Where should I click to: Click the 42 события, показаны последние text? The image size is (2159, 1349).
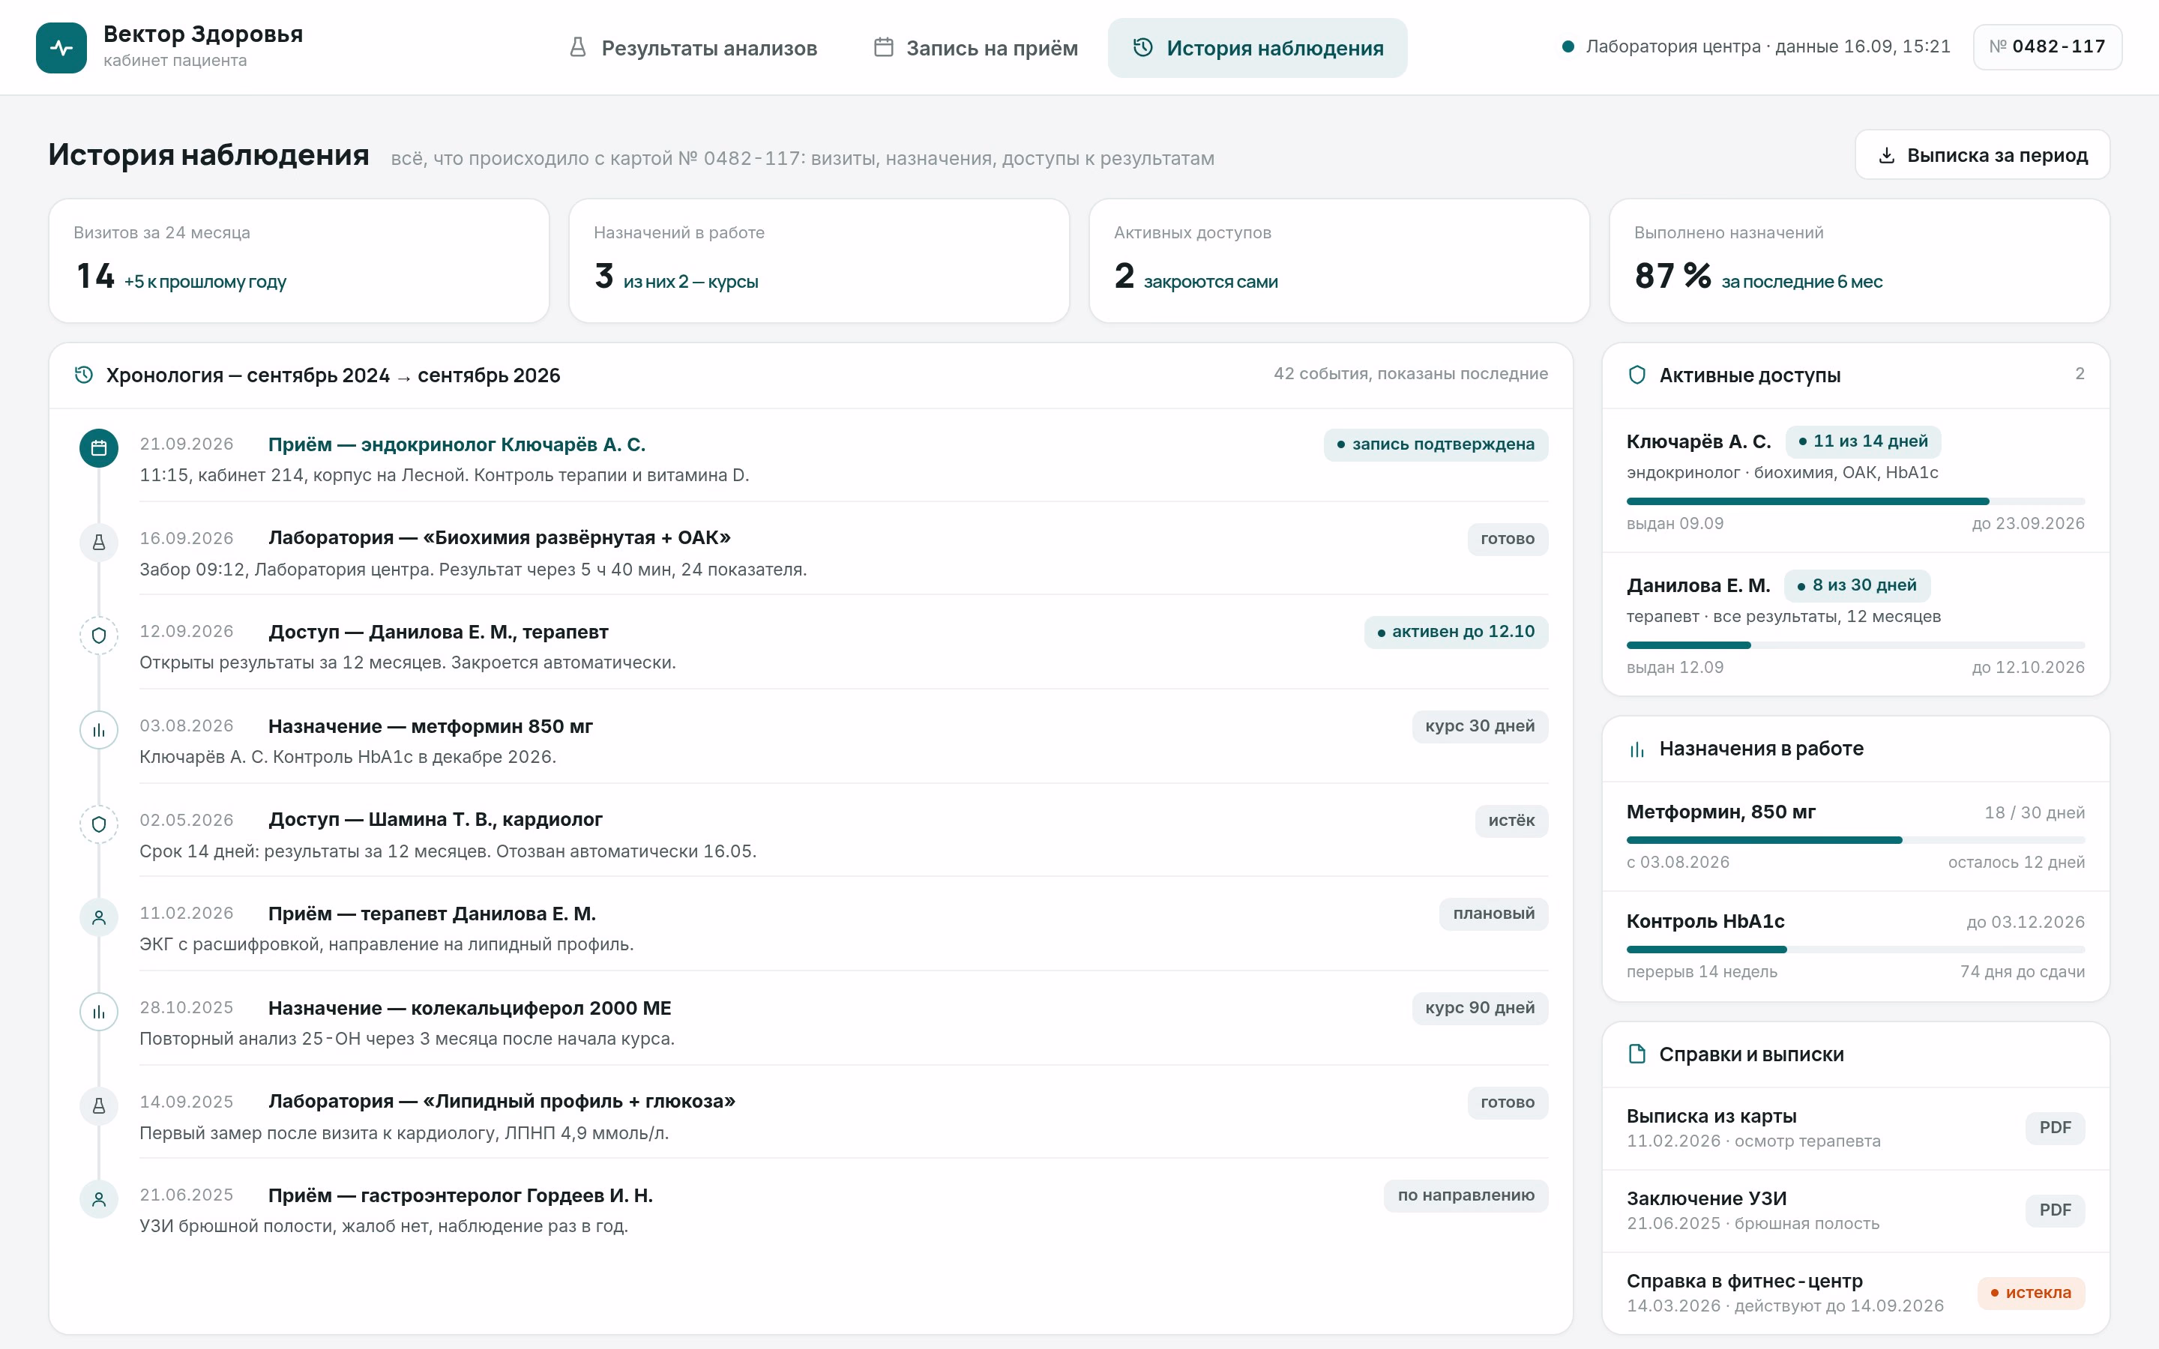click(x=1411, y=374)
